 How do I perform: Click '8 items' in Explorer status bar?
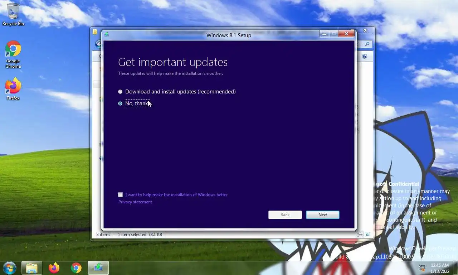[103, 235]
